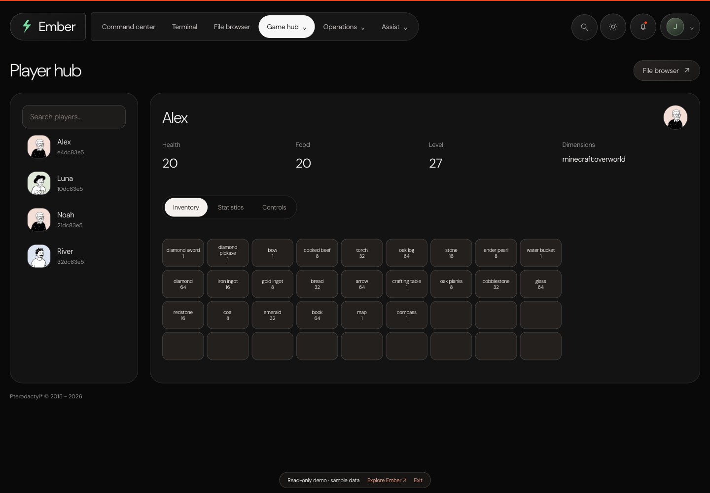The image size is (710, 493).
Task: Click the Ember lightning bolt logo
Action: coord(27,26)
